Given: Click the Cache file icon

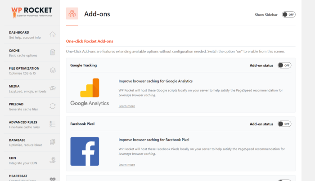Looking at the screenshot, I should click(x=53, y=52).
